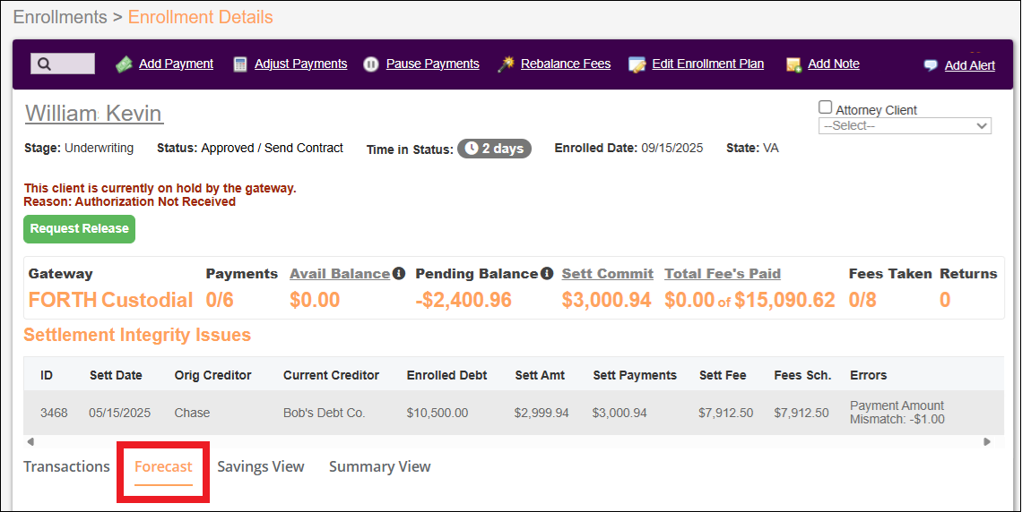Screen dimensions: 1022x512
Task: Click the info icon beside Avail Balance
Action: pos(399,273)
